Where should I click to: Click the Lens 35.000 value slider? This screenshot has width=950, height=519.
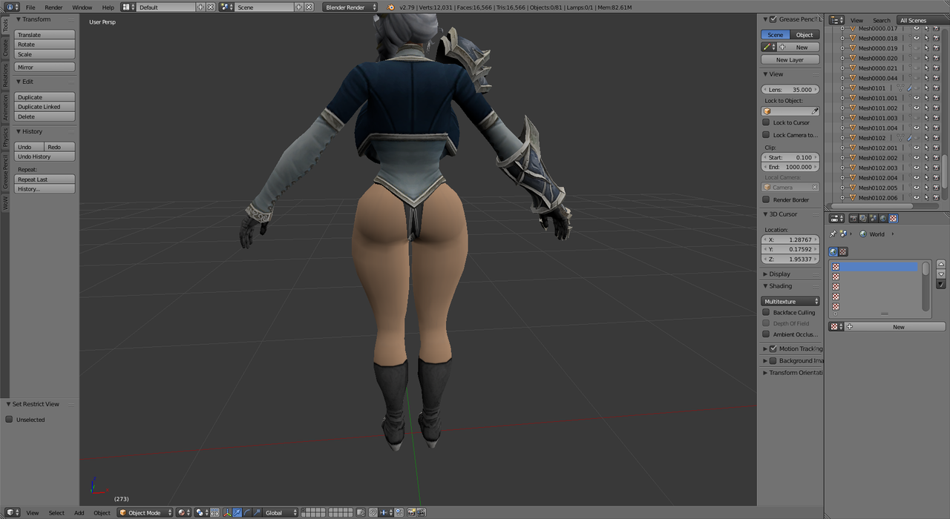tap(790, 90)
